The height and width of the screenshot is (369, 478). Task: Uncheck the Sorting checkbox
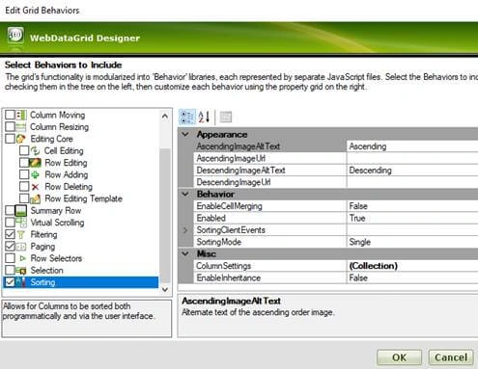click(10, 282)
